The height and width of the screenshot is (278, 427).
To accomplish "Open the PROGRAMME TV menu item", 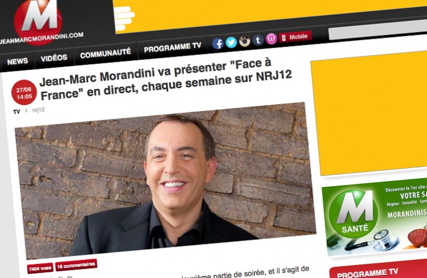I will (173, 48).
